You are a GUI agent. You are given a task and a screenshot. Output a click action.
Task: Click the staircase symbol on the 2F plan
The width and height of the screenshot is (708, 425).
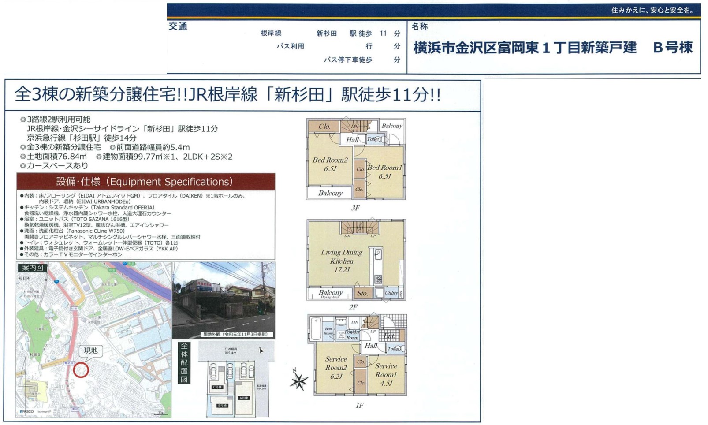[359, 227]
